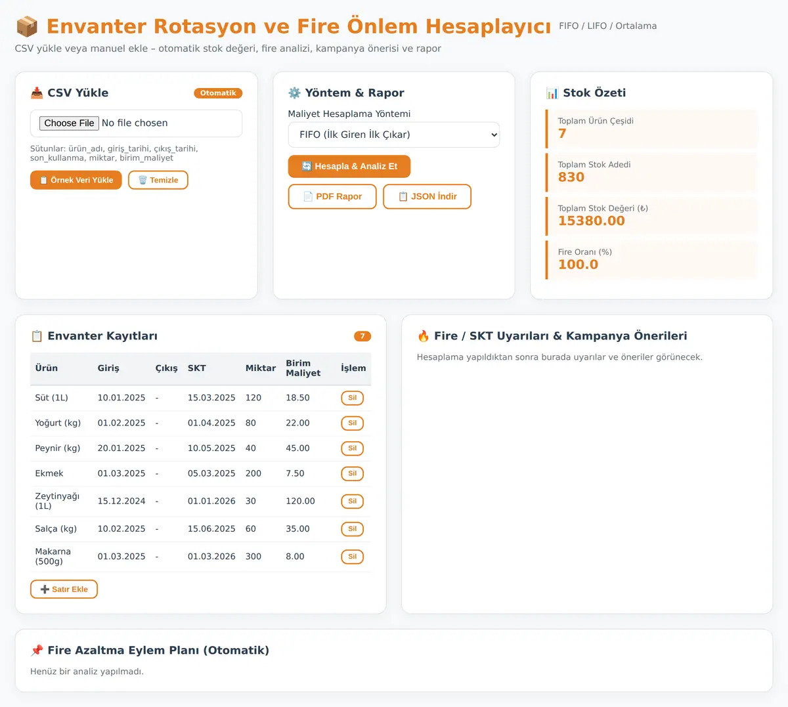
Task: Click the Toplam Stok Değeri value 15380.00
Action: 592,221
